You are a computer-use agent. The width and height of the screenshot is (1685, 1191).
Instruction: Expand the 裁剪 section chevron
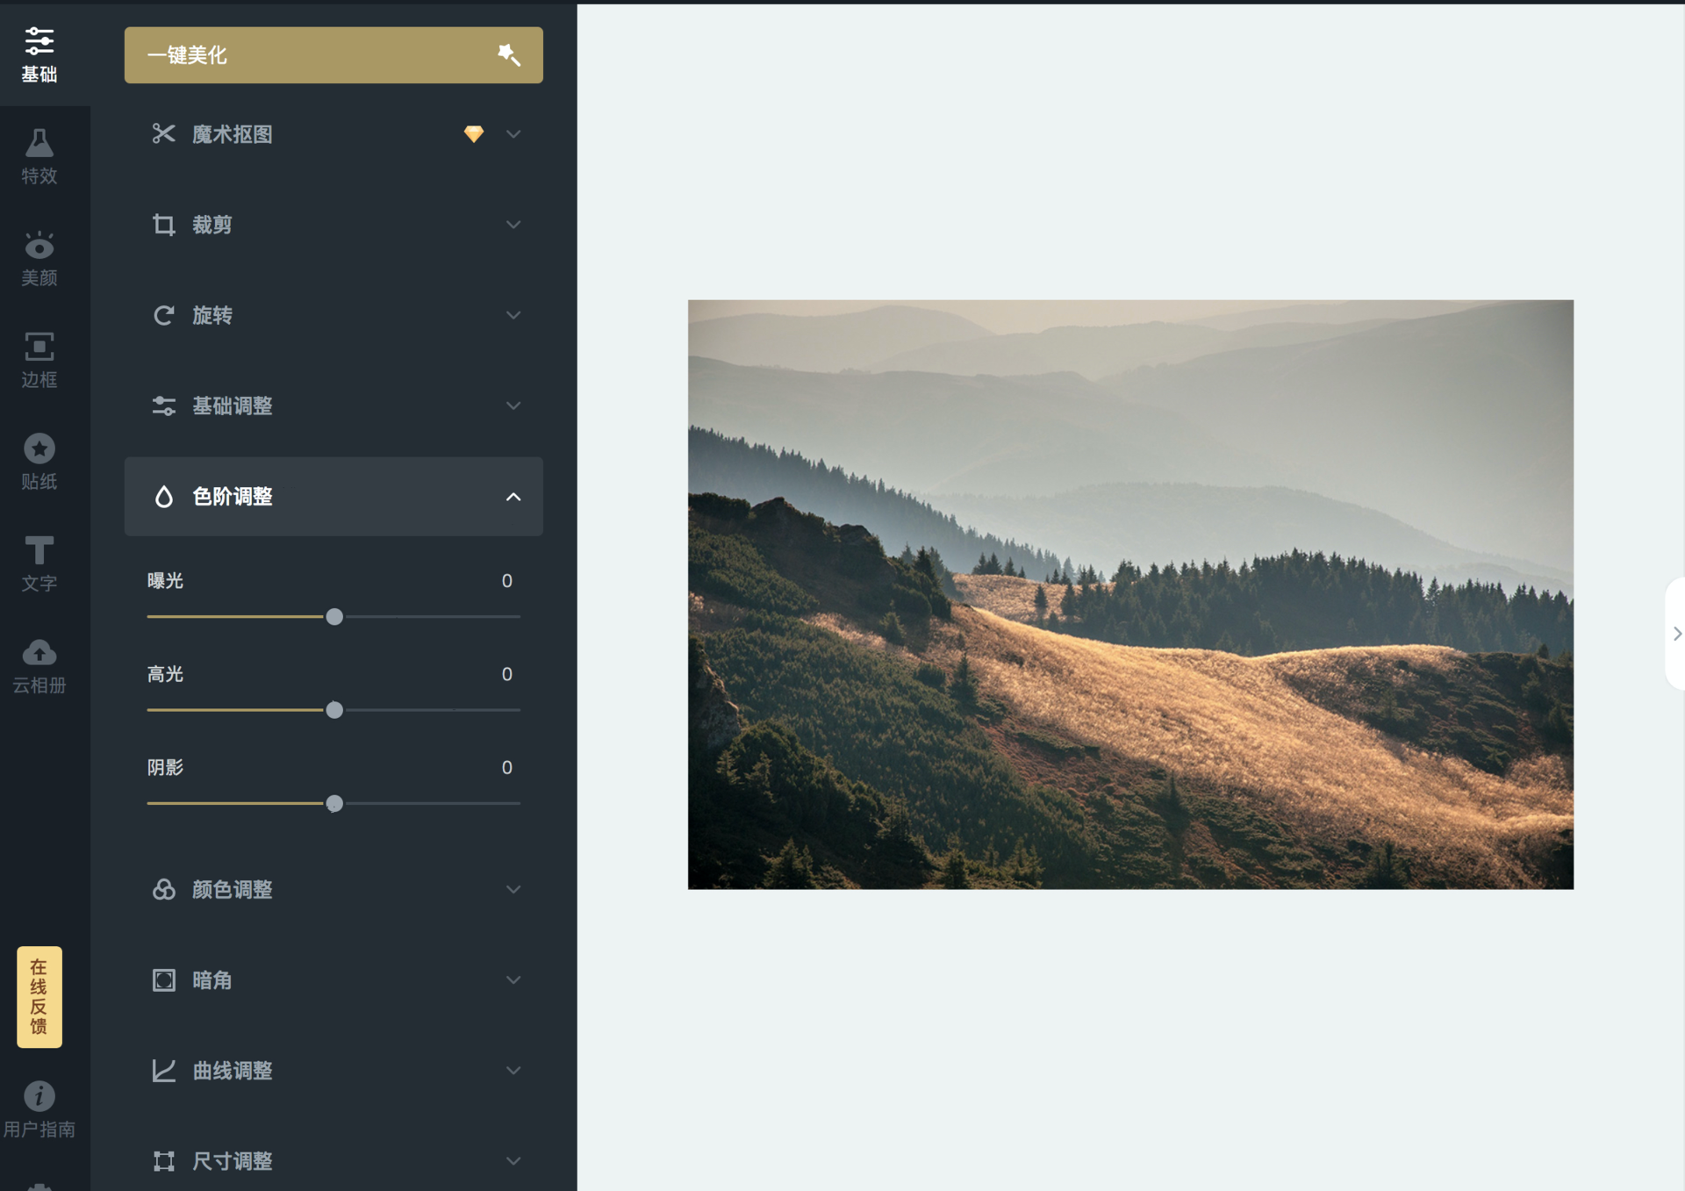coord(513,225)
